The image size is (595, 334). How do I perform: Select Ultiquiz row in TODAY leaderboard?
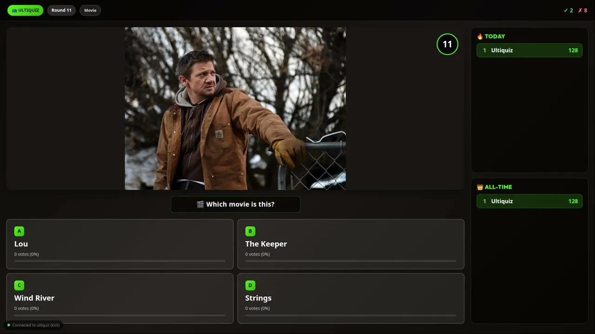[x=529, y=50]
